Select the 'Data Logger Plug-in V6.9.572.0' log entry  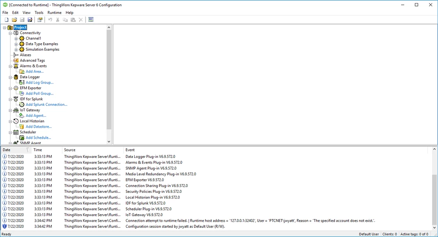pyautogui.click(x=217, y=157)
